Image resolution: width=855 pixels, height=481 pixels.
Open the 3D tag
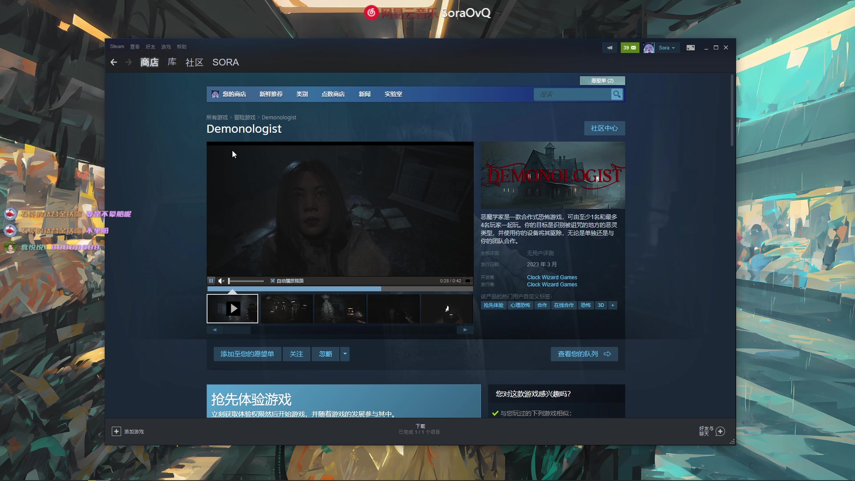pyautogui.click(x=601, y=305)
